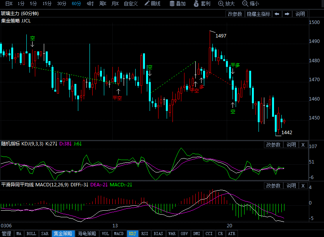Screen dimensions: 324x237
Task: Click the 套利 arbitrage money bag icon
Action: [x=196, y=3]
